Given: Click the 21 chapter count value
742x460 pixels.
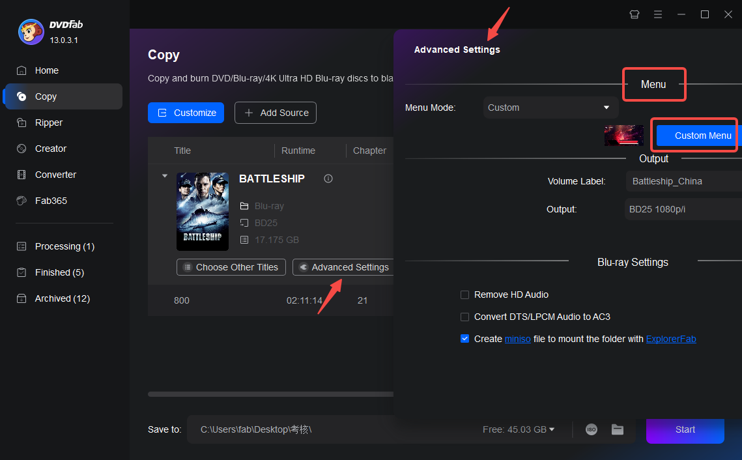Looking at the screenshot, I should click(x=362, y=300).
